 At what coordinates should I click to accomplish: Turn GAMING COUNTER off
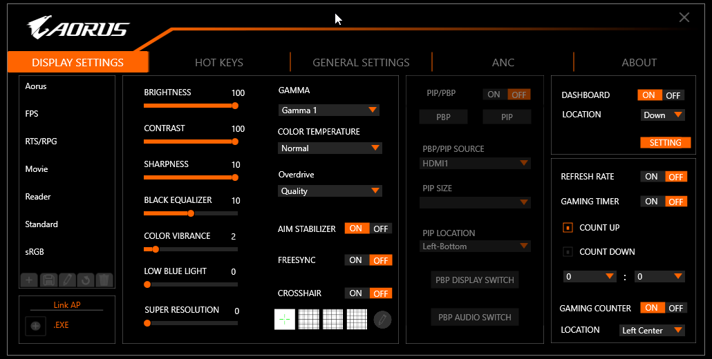[x=675, y=308]
